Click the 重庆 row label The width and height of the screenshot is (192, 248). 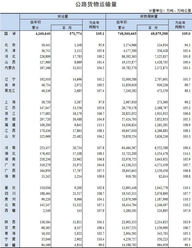pos(10,188)
